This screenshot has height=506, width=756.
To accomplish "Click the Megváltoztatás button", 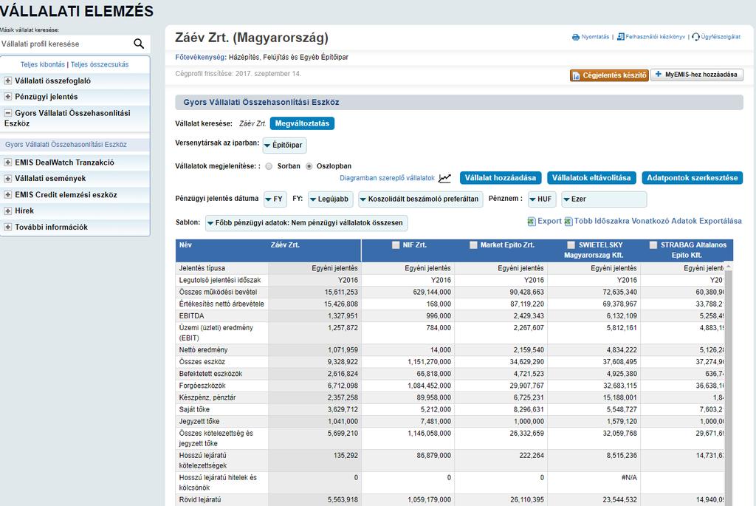I will pyautogui.click(x=302, y=123).
